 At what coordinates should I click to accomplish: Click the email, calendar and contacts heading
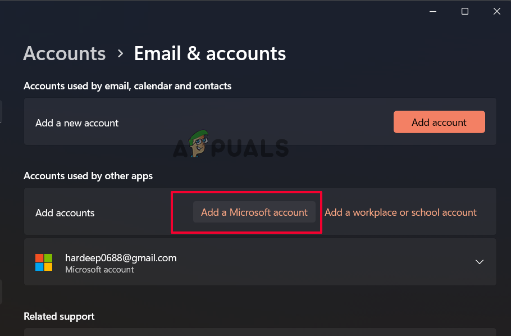point(127,86)
